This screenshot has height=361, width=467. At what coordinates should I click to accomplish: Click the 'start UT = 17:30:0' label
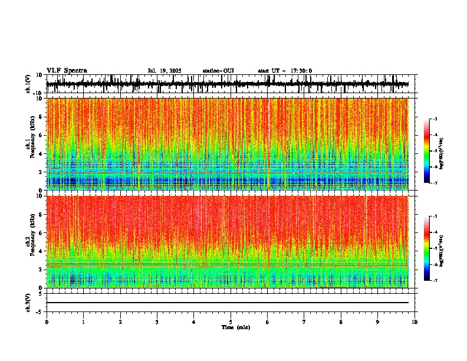(285, 71)
